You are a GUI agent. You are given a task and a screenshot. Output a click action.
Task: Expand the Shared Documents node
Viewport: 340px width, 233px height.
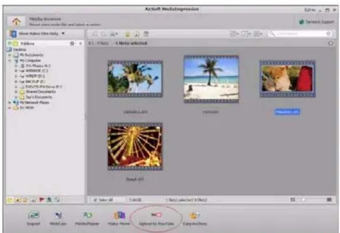coord(16,92)
